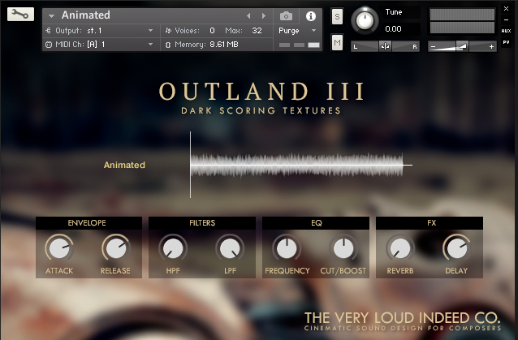Toggle the Solo S button
Screen dimensions: 518x340
(337, 17)
